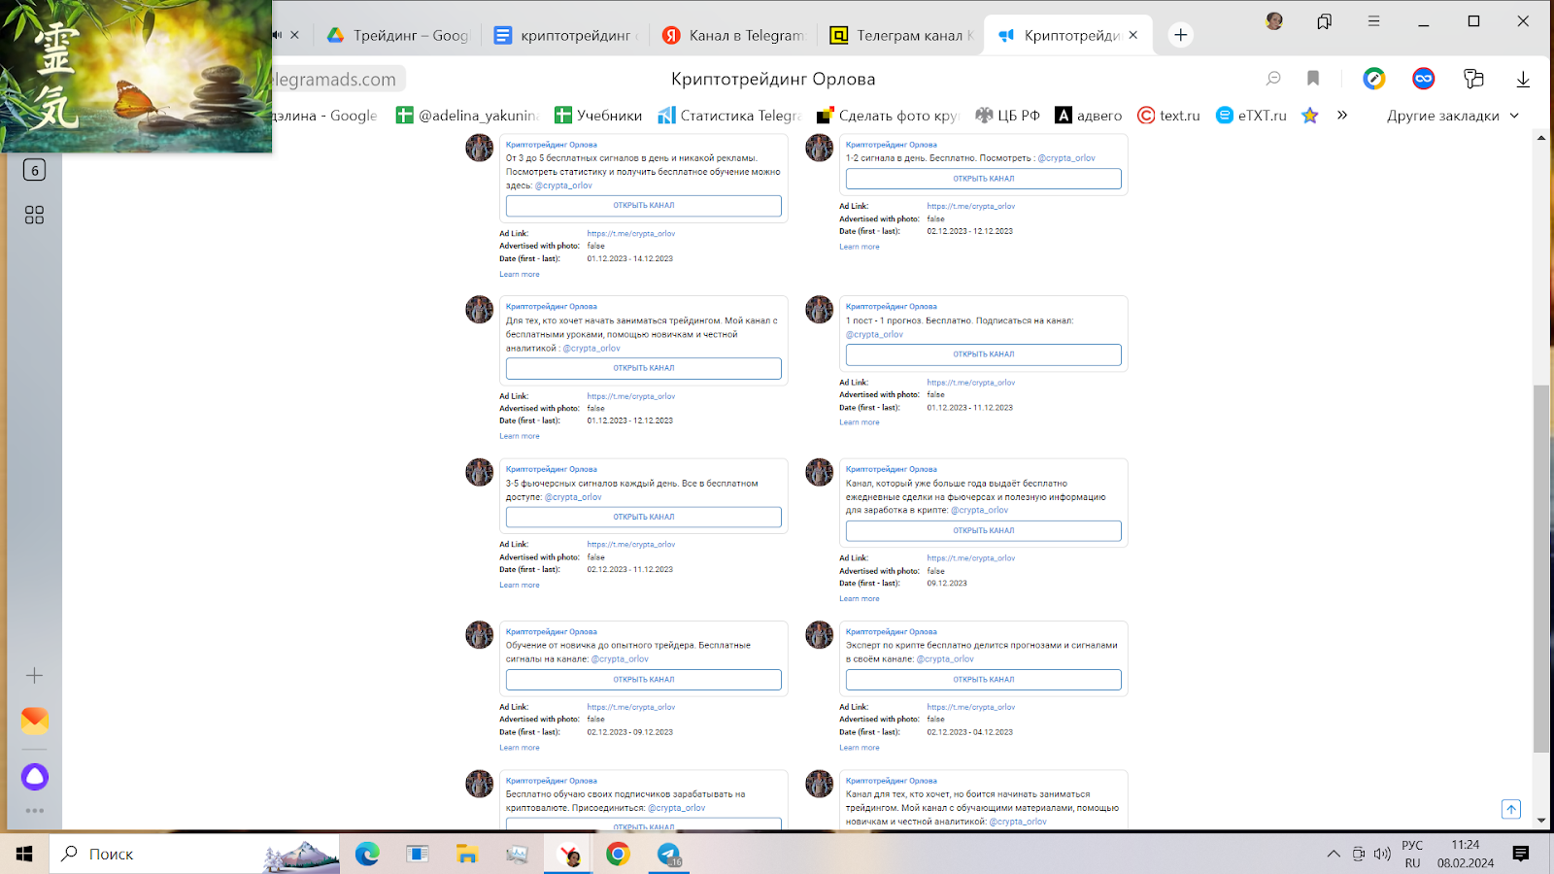Open the Учебники bookmark
Screen dimensions: 1554x874
pos(598,116)
